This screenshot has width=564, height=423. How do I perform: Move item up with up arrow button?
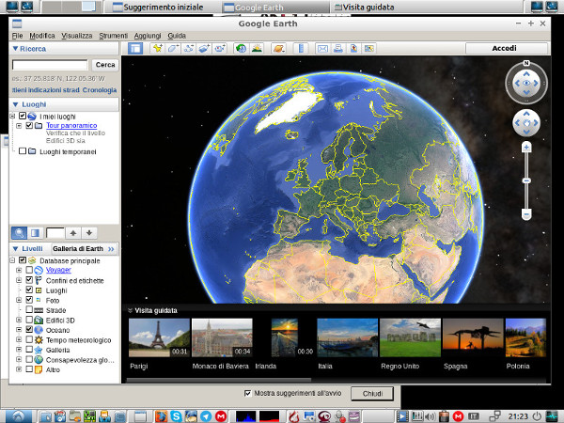click(73, 233)
